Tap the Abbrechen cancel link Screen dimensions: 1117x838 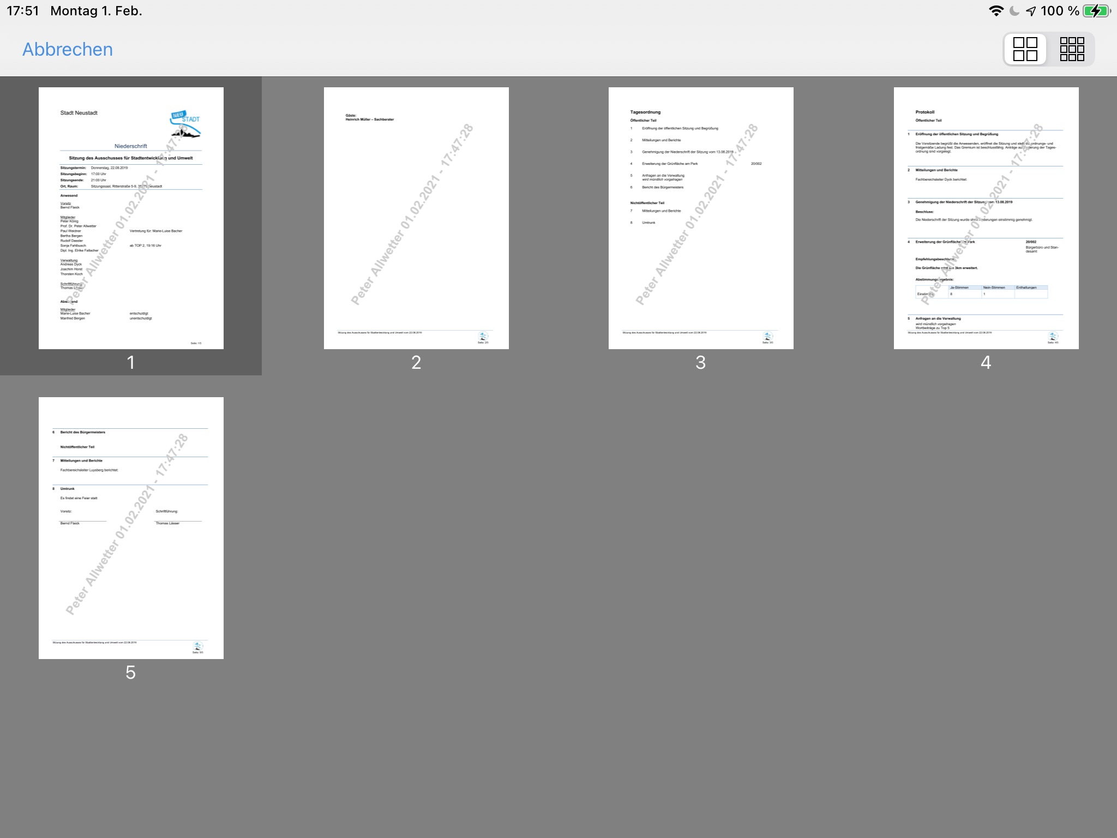tap(68, 49)
